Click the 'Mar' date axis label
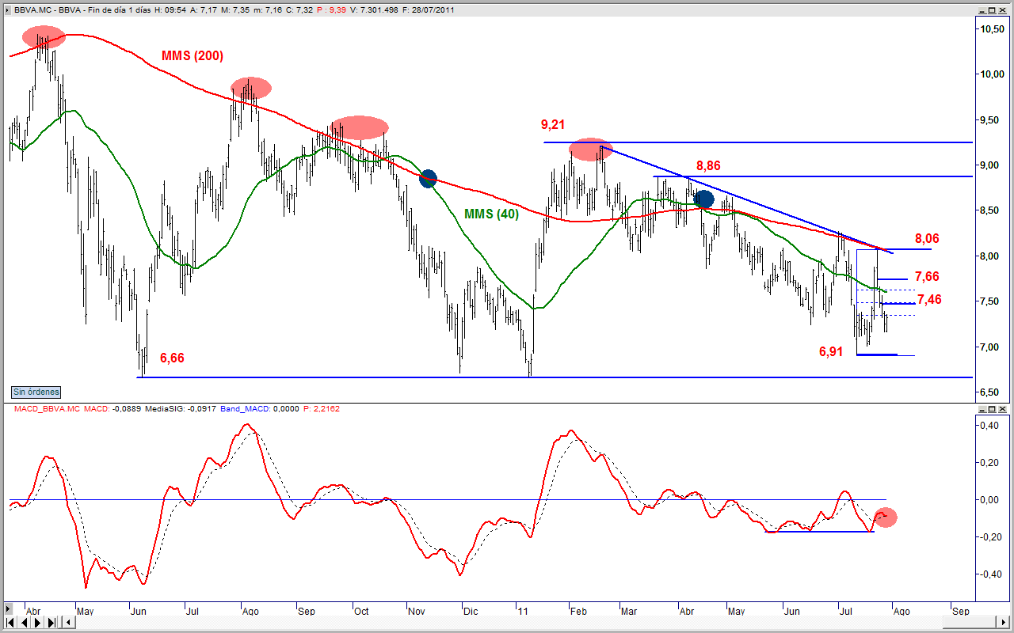The width and height of the screenshot is (1014, 633). click(x=629, y=611)
